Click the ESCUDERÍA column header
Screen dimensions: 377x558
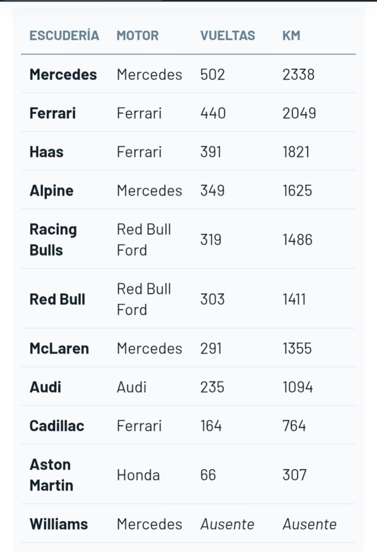coord(64,36)
